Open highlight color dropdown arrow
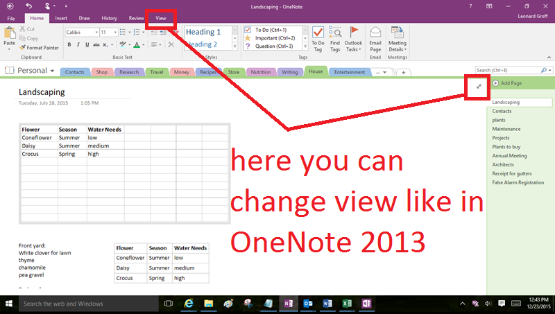Viewport: 555px width, 314px height. 129,44
